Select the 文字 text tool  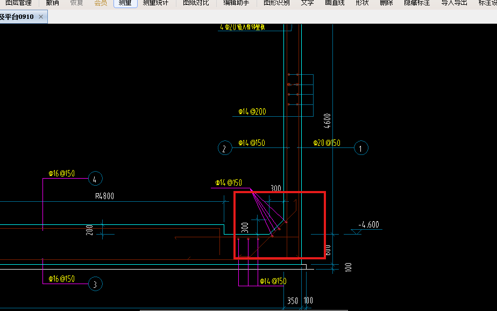(307, 3)
